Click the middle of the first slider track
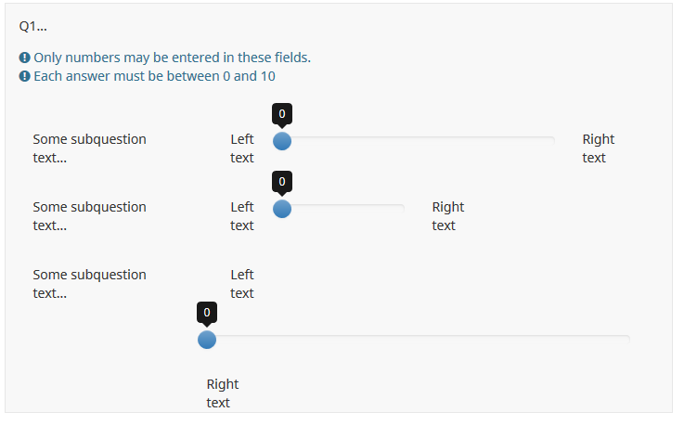The height and width of the screenshot is (425, 684). (419, 141)
